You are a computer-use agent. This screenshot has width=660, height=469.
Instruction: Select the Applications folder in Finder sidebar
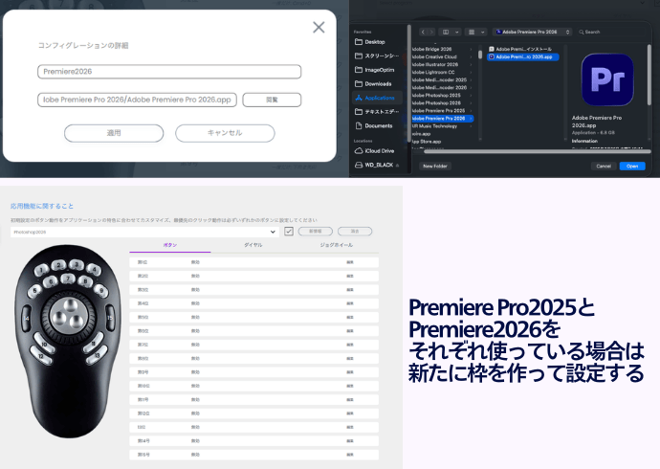coord(380,98)
